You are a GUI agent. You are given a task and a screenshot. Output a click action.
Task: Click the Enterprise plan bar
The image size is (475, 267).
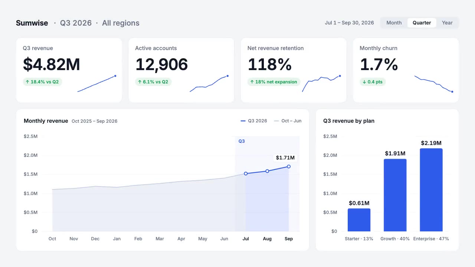(431, 190)
